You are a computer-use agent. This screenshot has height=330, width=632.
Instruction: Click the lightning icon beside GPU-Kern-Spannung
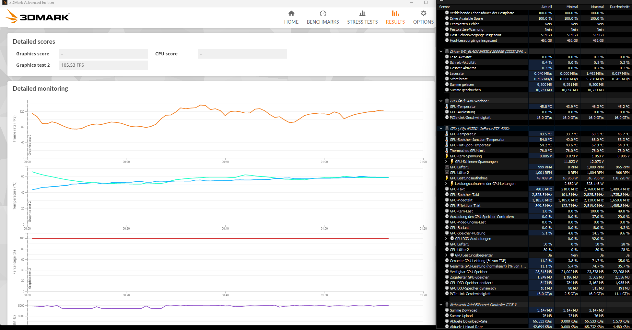click(x=446, y=156)
